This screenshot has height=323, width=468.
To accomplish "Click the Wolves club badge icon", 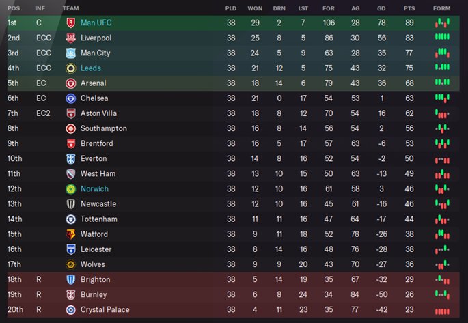I will (x=71, y=264).
